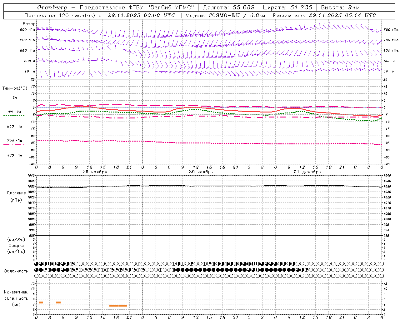Click the '10 м' wind level label on left
Image resolution: width=400 pixels, height=320 pixels.
coord(30,71)
